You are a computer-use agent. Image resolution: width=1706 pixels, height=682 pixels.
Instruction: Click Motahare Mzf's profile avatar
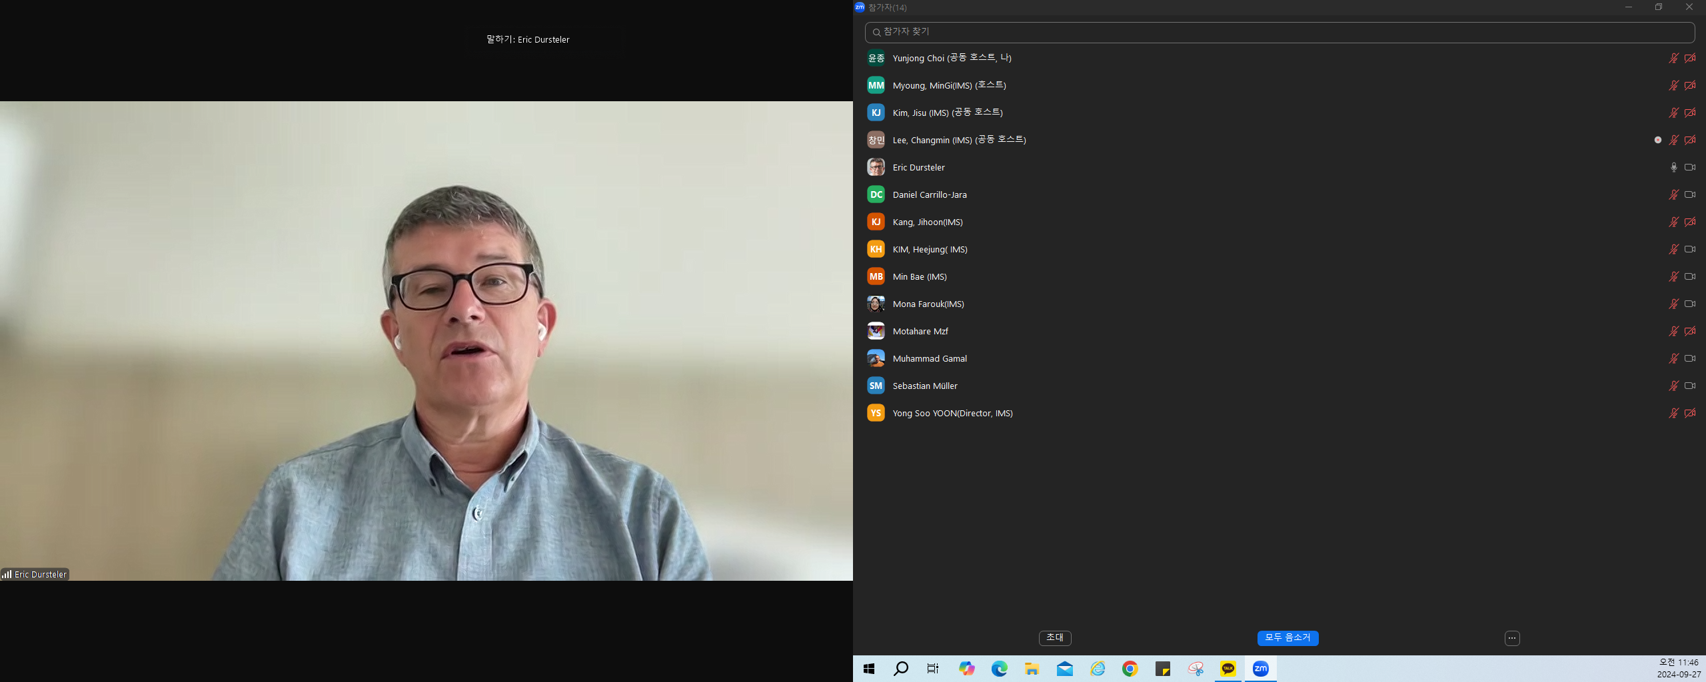click(876, 331)
